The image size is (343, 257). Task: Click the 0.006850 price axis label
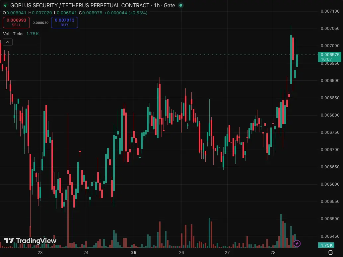point(330,98)
